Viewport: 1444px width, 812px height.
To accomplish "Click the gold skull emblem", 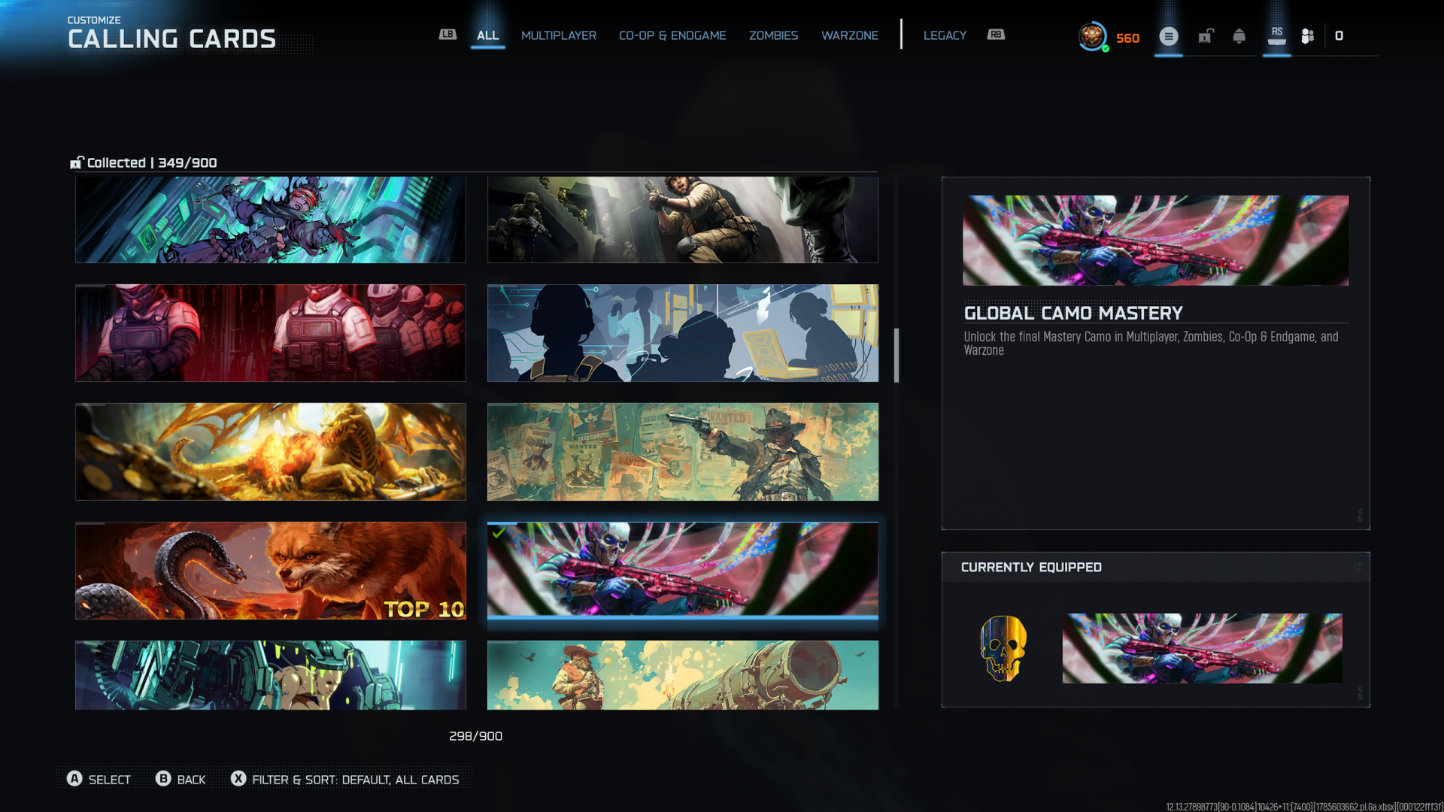I will pyautogui.click(x=1003, y=648).
